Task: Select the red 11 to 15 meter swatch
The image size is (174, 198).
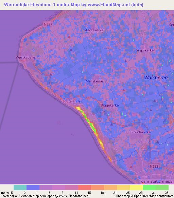Action: pyautogui.click(x=85, y=188)
